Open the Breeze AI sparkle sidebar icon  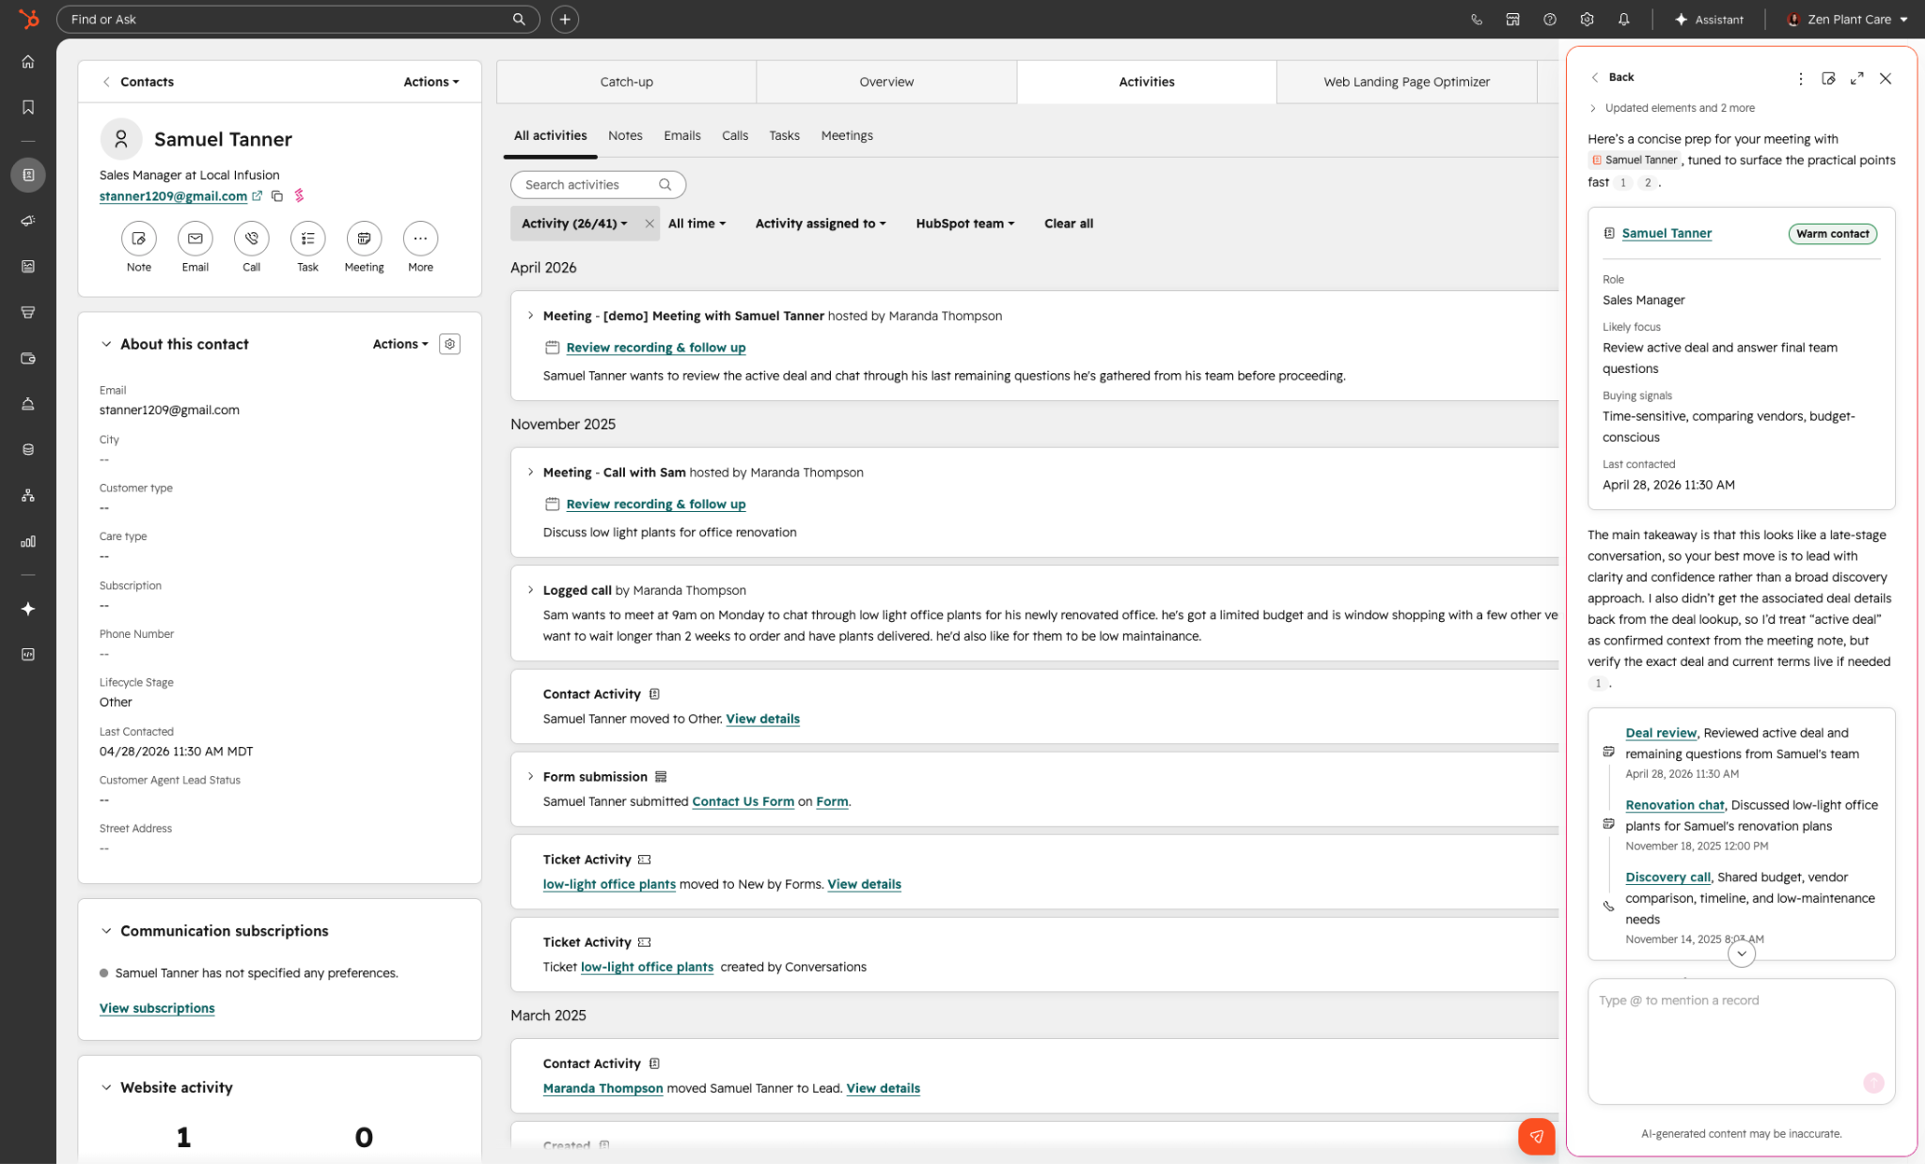click(28, 609)
